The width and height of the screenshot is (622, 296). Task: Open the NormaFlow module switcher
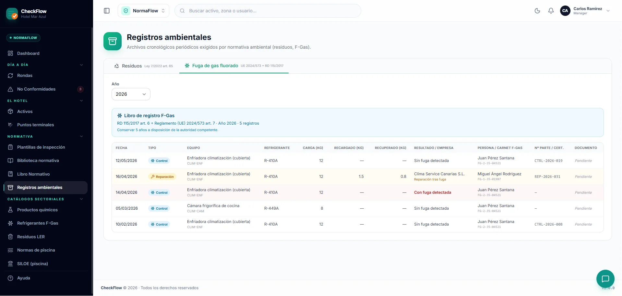tap(143, 11)
